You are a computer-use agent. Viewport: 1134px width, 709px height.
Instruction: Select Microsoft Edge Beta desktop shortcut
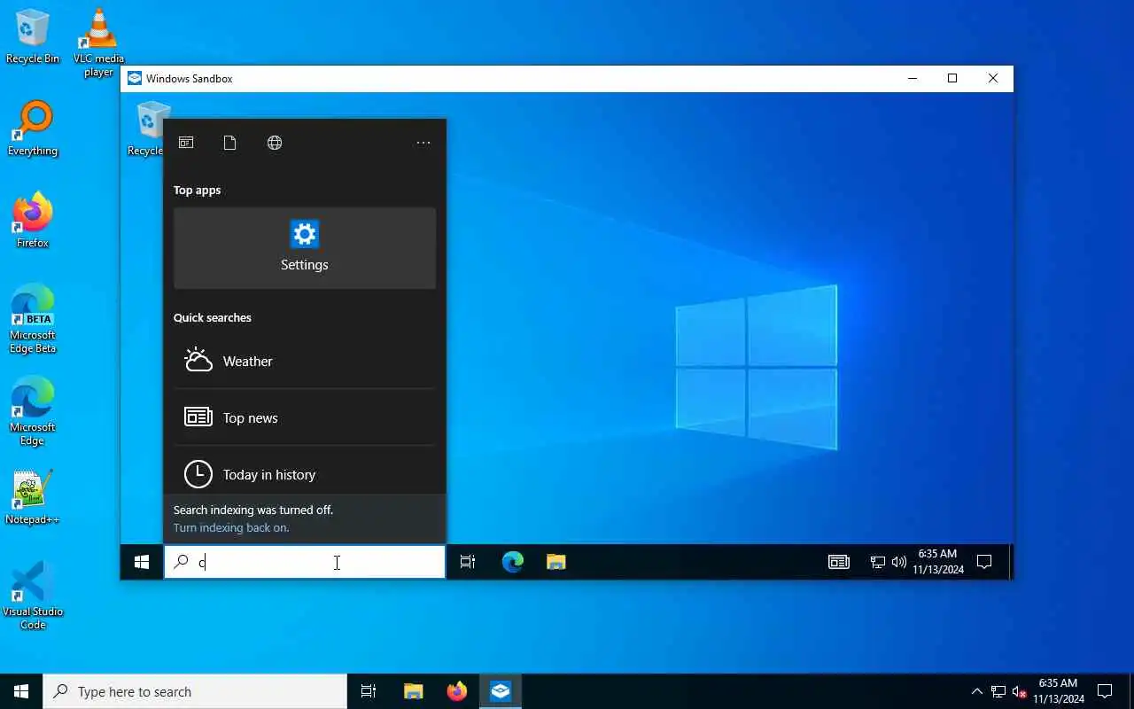(x=33, y=319)
